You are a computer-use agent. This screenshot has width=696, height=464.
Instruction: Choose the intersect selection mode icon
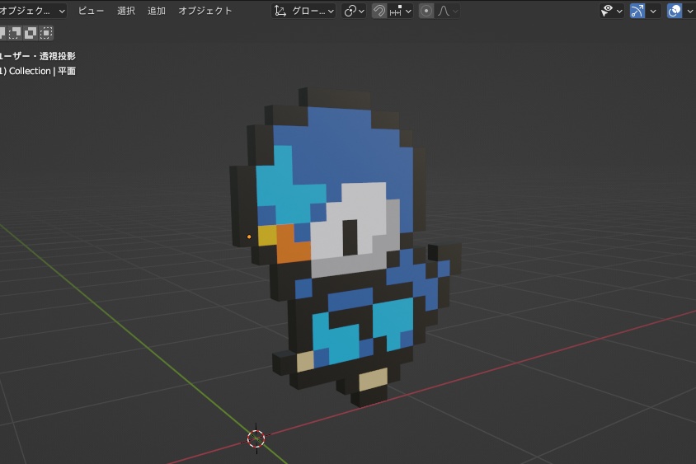pyautogui.click(x=46, y=32)
